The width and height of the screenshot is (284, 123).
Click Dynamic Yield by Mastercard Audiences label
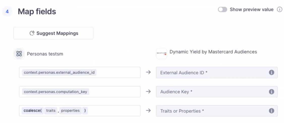[x=213, y=52]
